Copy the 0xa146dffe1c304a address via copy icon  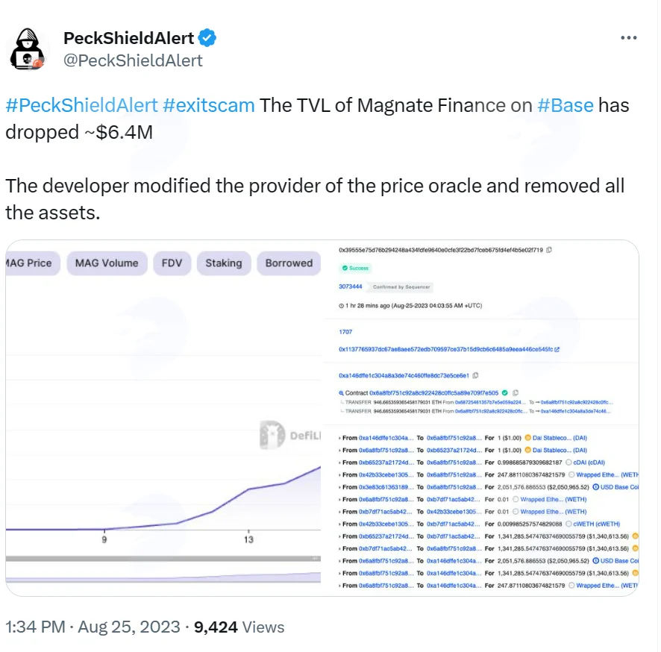475,375
